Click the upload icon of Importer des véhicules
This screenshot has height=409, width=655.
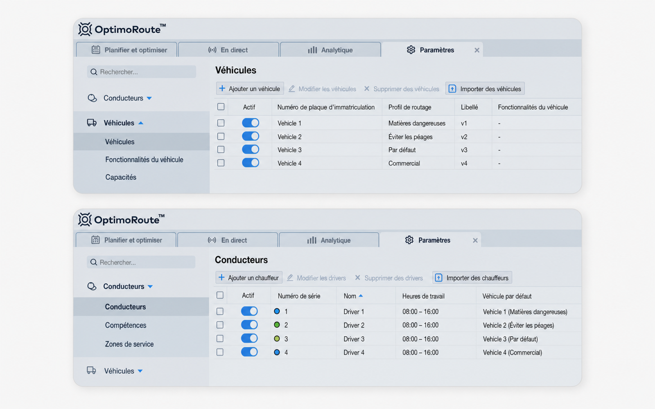(x=452, y=89)
